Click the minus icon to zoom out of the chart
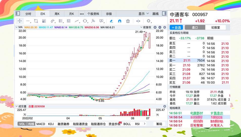241x137 pixels. pyautogui.click(x=160, y=27)
